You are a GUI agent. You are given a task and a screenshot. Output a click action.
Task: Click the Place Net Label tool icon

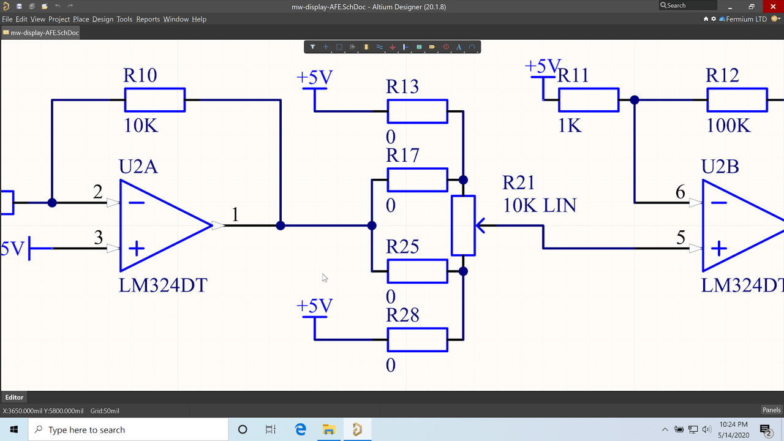pyautogui.click(x=432, y=47)
